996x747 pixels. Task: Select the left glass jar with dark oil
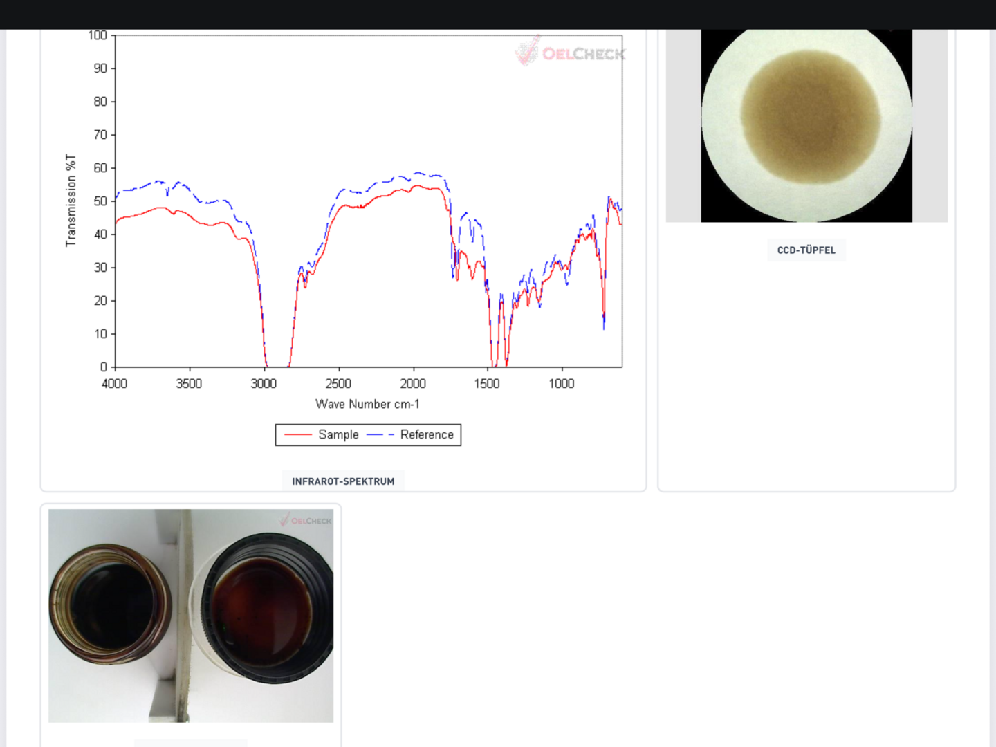click(x=109, y=604)
